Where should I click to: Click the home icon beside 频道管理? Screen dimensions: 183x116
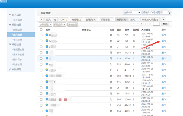click(x=10, y=24)
